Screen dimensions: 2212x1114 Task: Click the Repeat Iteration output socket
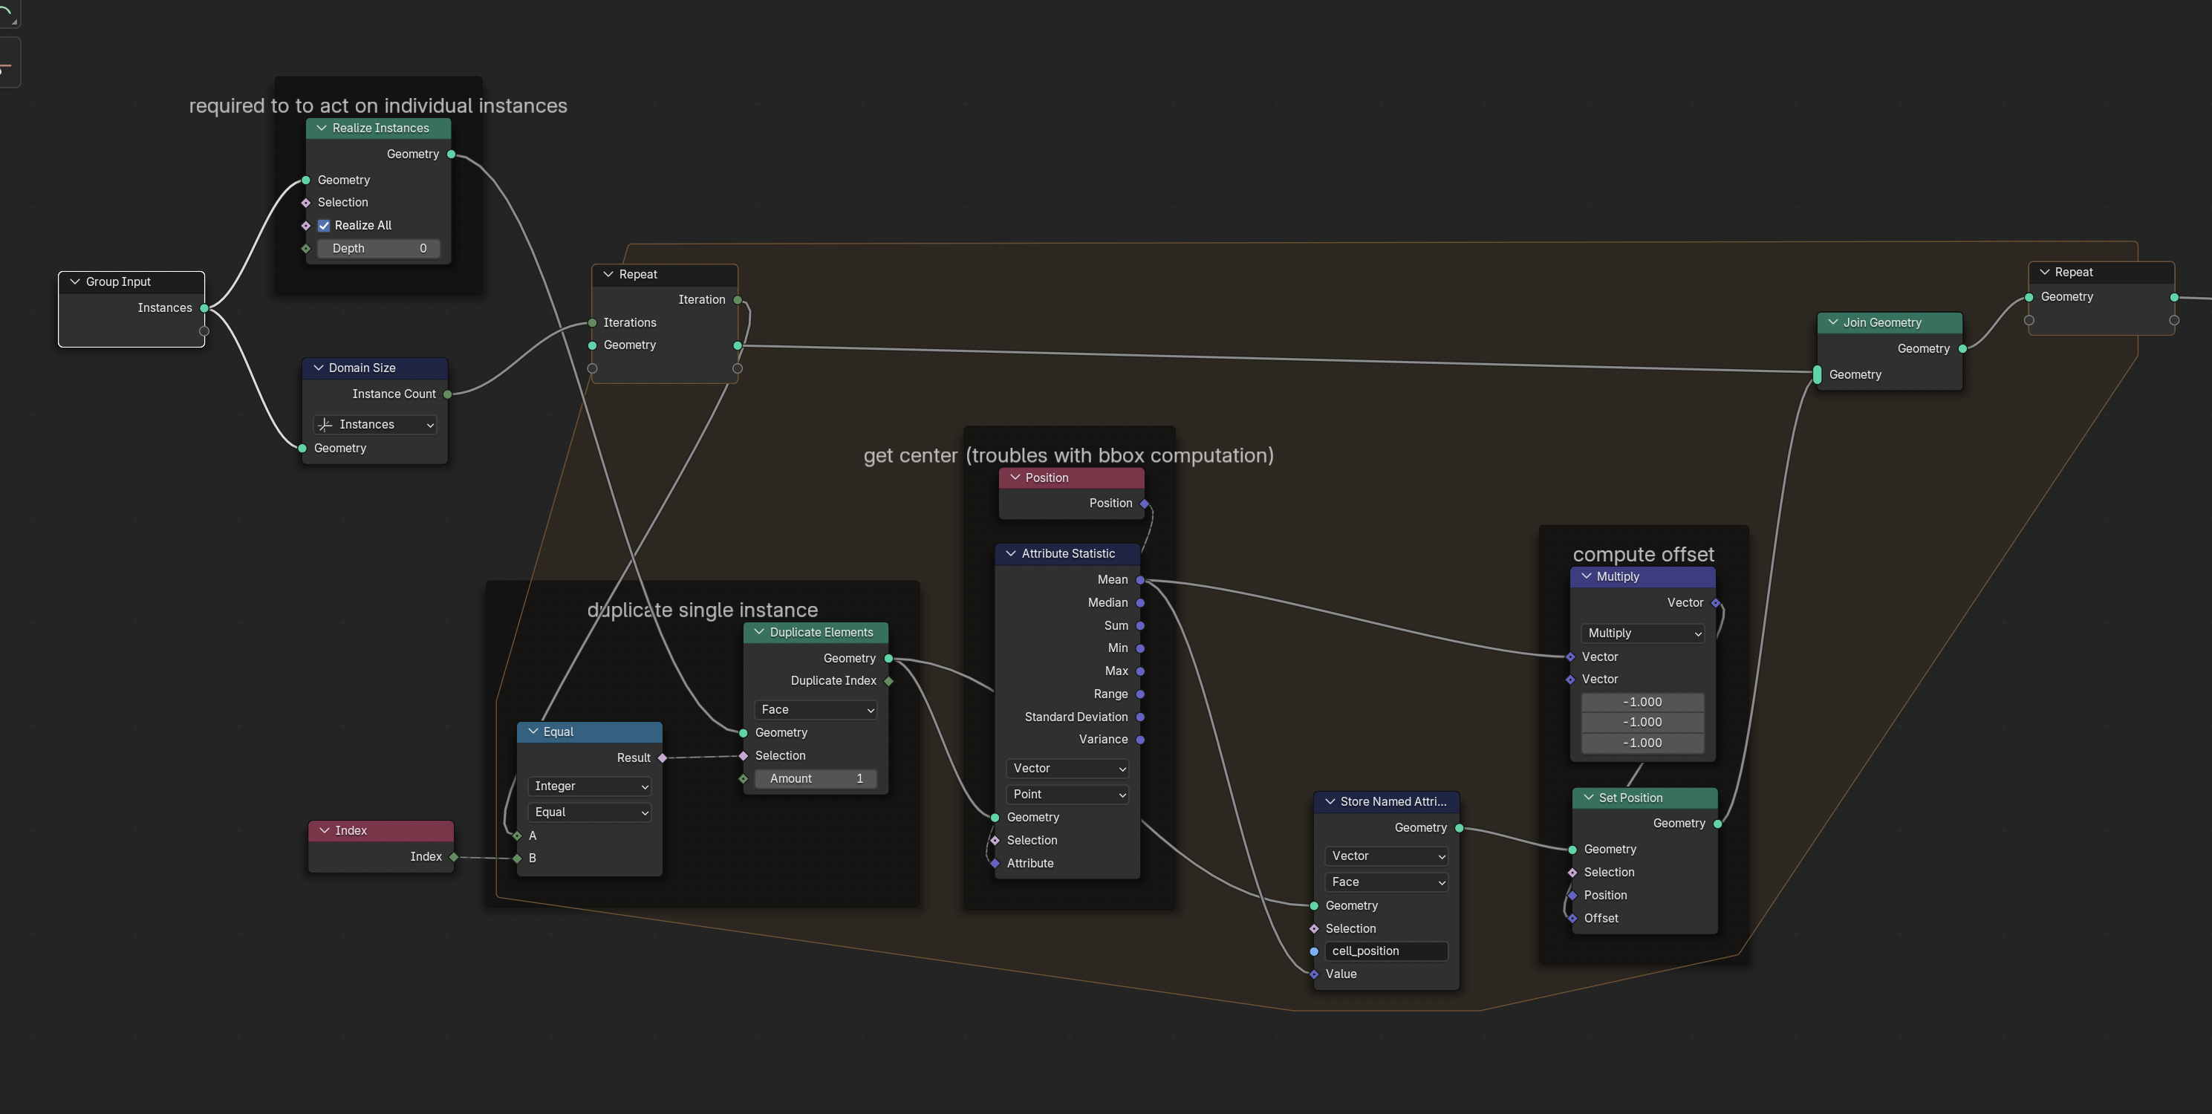pos(738,299)
